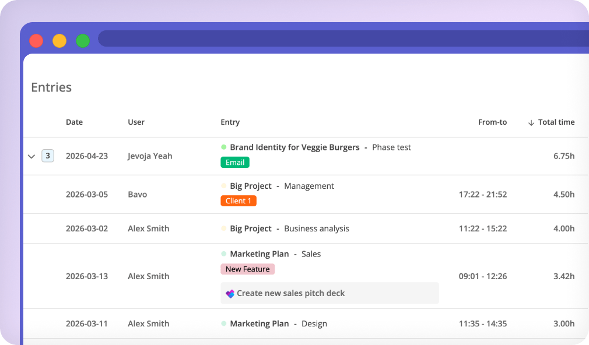Open Big Project in Business analysis row
Screen dimensions: 589x345
point(251,228)
